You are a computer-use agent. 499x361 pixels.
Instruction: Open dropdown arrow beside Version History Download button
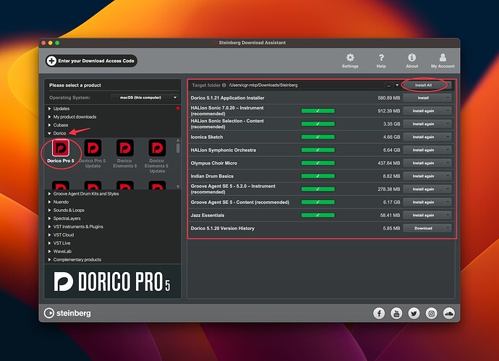tap(448, 229)
